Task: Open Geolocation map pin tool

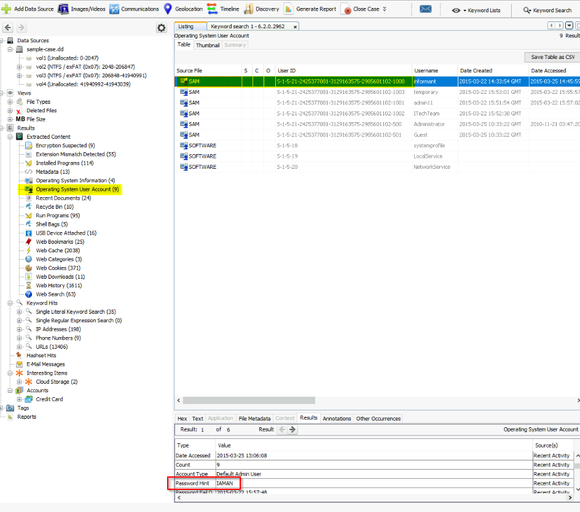Action: [184, 9]
